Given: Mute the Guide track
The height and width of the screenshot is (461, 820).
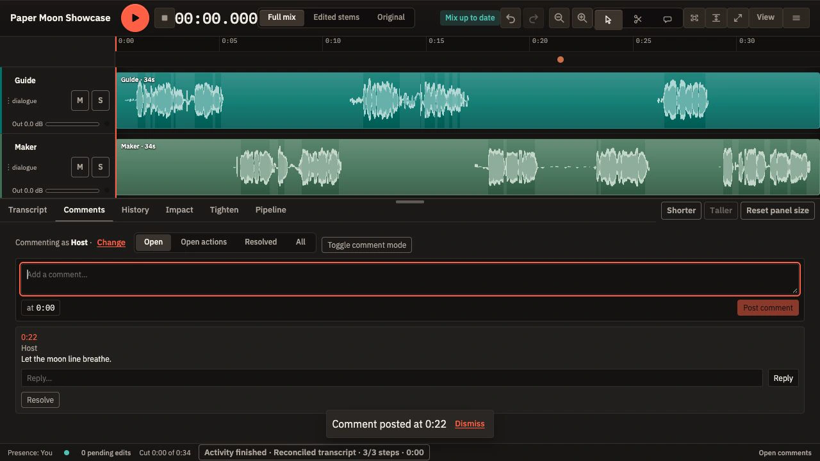Looking at the screenshot, I should 80,101.
